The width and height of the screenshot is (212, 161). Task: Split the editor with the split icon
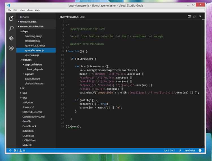[189, 16]
